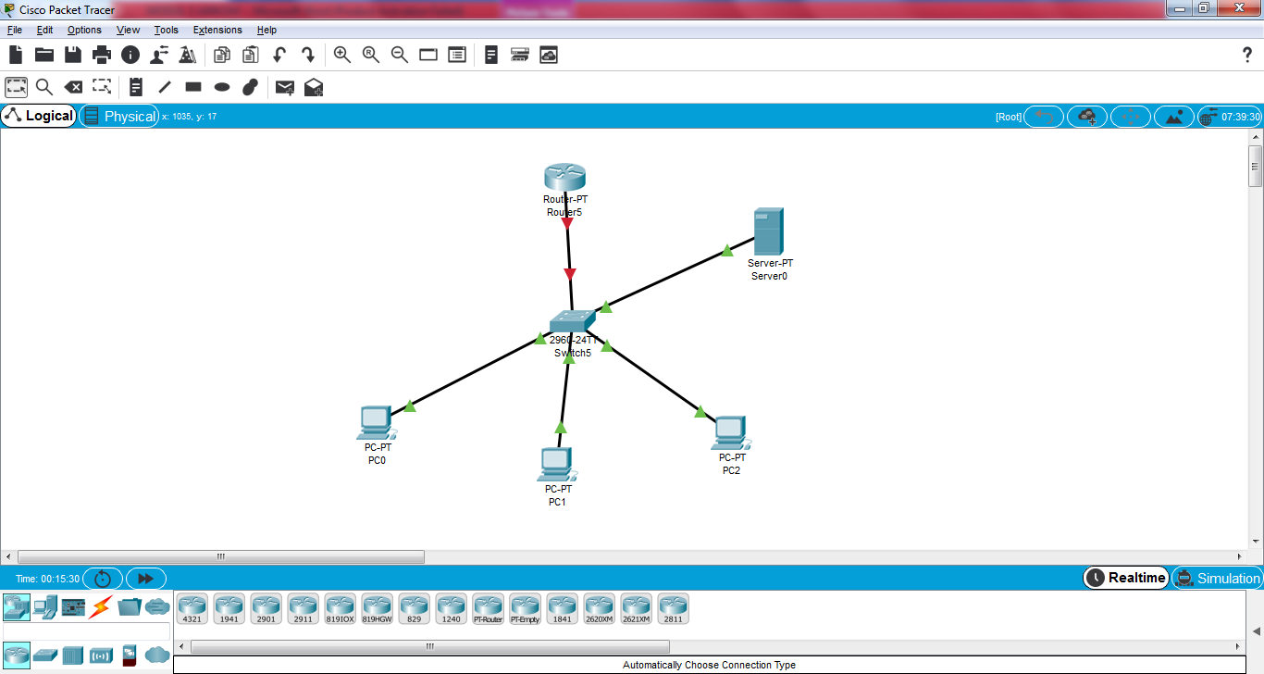Click the set background image icon
This screenshot has height=674, width=1264.
point(1174,117)
